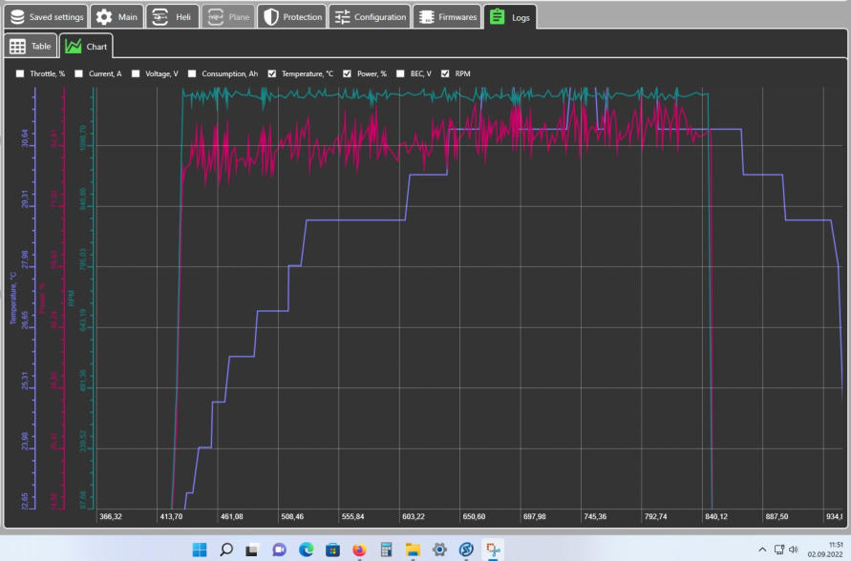Select the Logs tab
This screenshot has height=561, width=851.
click(x=510, y=17)
